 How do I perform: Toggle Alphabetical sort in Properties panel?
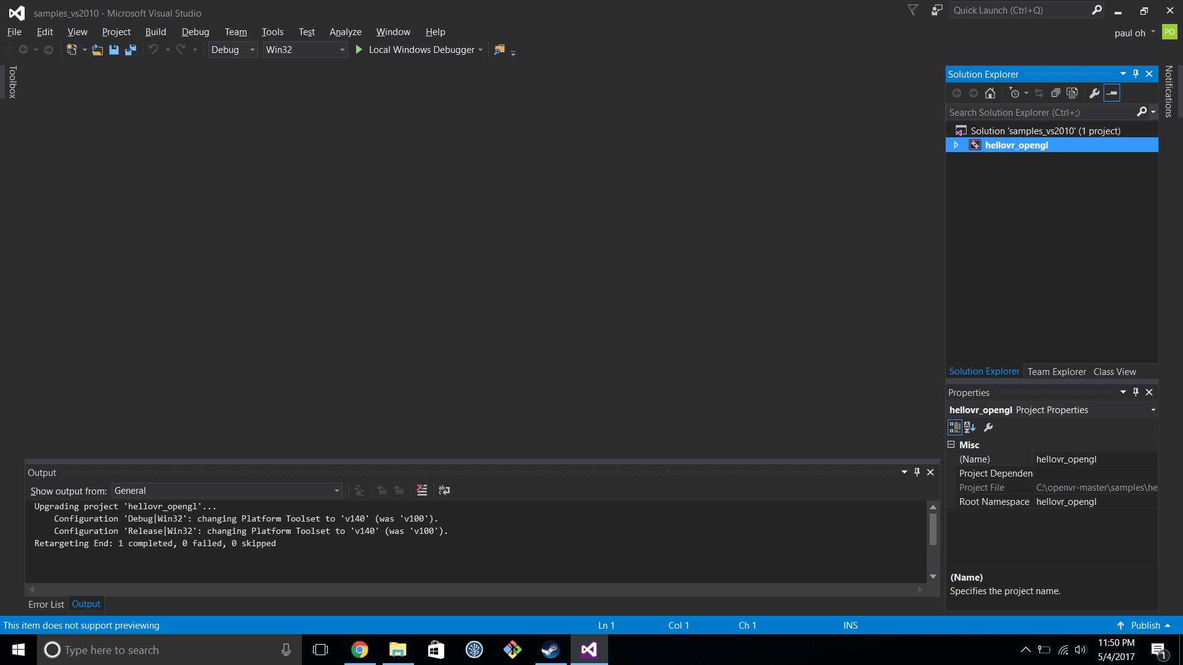tap(970, 427)
